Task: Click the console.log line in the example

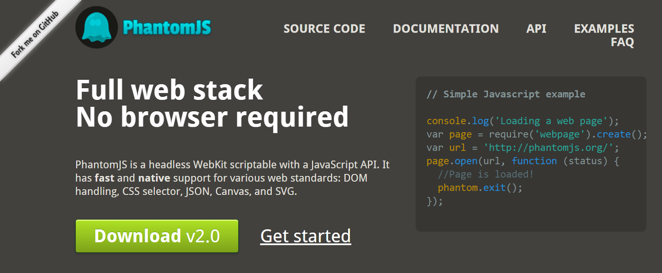Action: click(x=522, y=121)
